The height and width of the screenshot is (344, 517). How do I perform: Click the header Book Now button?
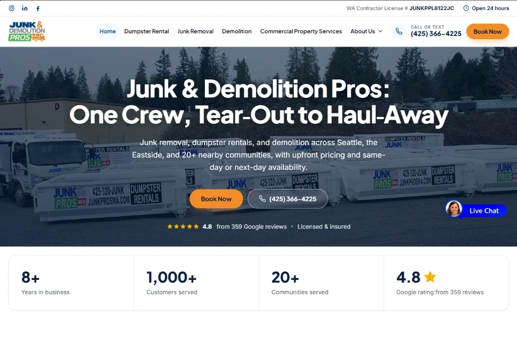488,32
